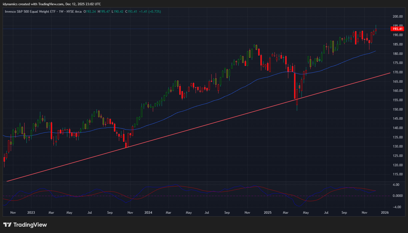Viewport: 408px width, 233px height.
Task: Click the red 193.41 current price label
Action: click(397, 29)
